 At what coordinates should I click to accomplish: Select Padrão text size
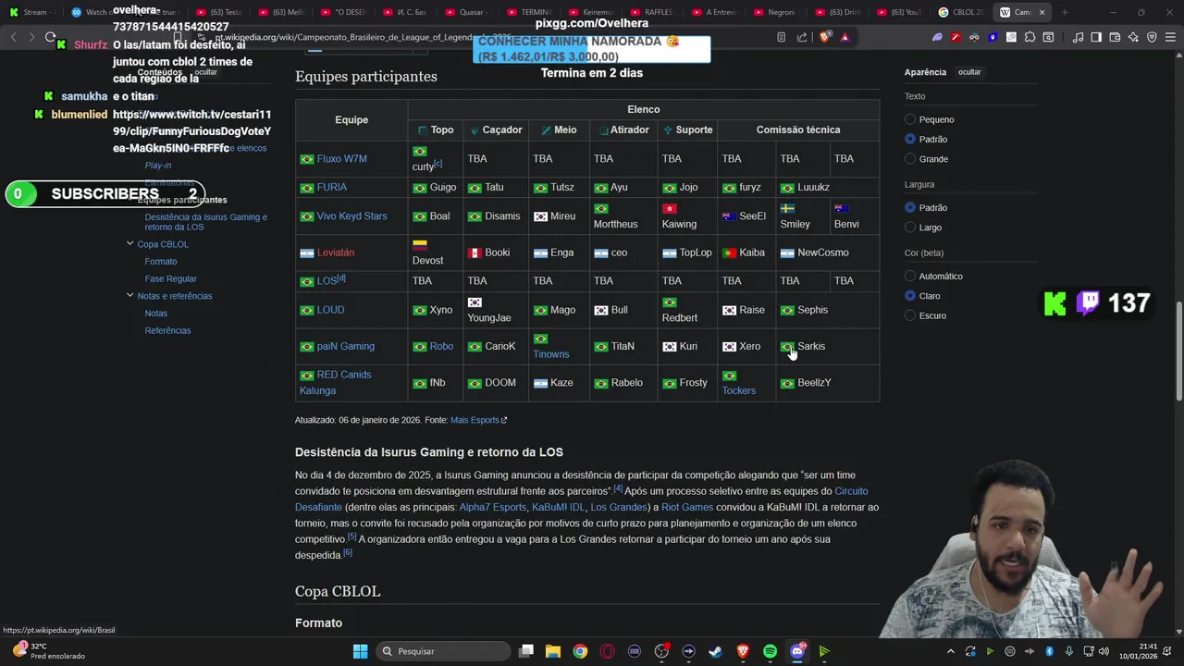point(910,139)
